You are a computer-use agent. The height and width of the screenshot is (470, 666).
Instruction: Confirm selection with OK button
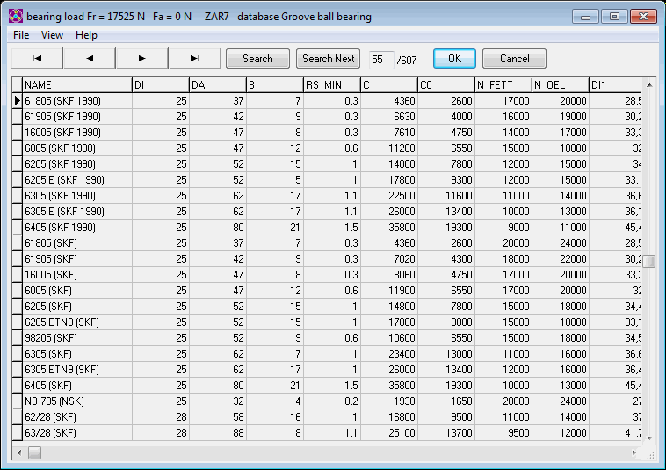(x=454, y=59)
